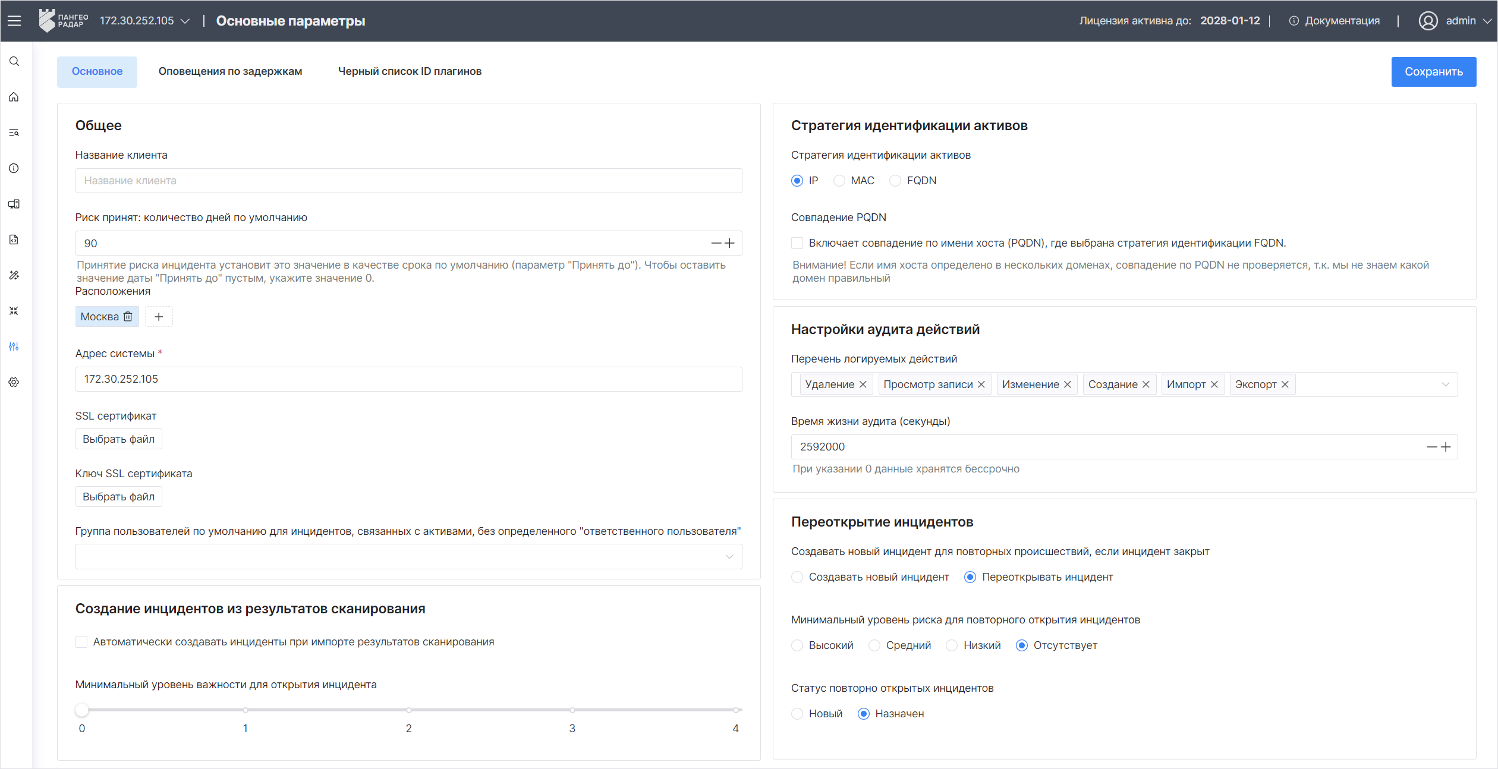
Task: Select MAC asset identification strategy
Action: [839, 181]
